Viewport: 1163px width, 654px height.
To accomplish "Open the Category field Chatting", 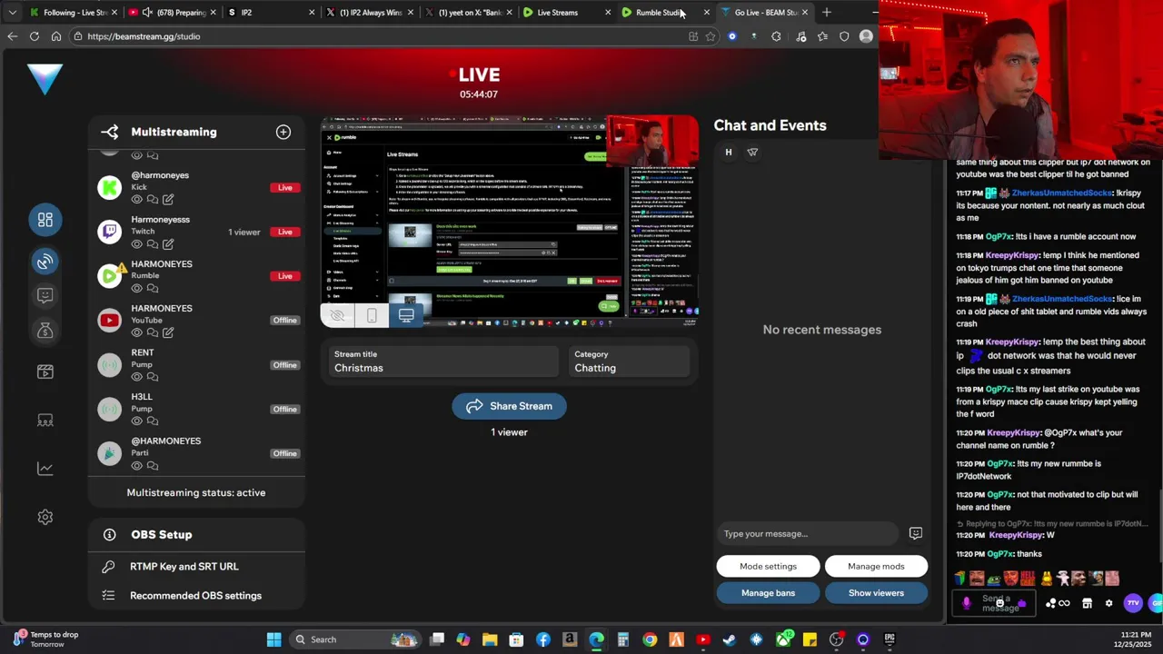I will tap(629, 361).
